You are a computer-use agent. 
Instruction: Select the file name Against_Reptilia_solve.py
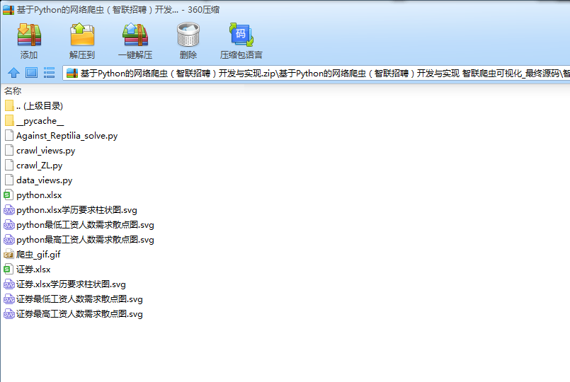click(x=67, y=136)
